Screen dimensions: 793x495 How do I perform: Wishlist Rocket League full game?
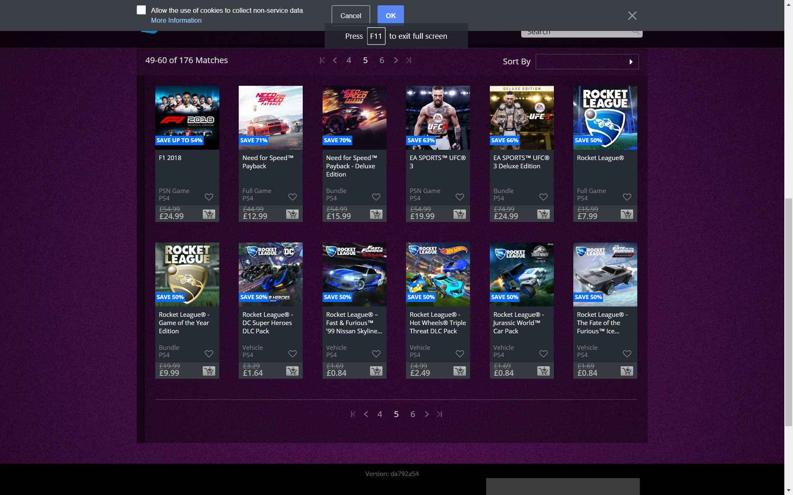627,197
